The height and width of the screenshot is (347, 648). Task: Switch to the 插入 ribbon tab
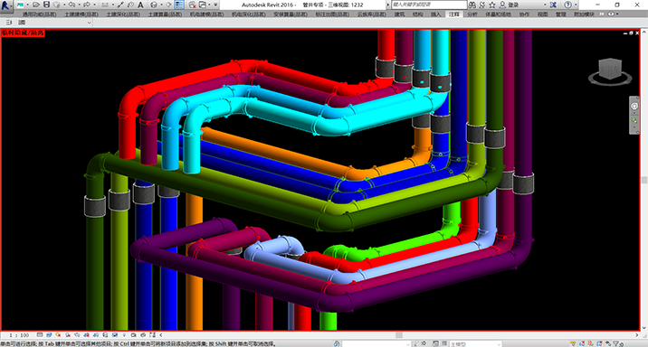[x=435, y=14]
